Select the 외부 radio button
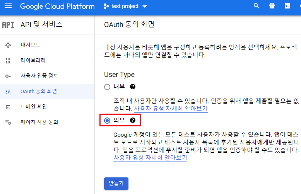This screenshot has height=194, width=301. tap(107, 121)
